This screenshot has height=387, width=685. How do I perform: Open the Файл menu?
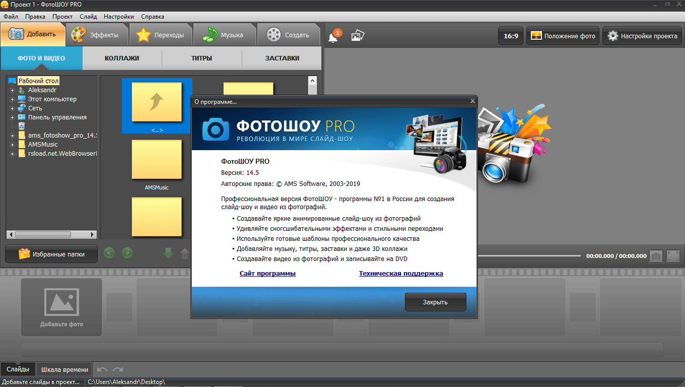click(x=11, y=17)
